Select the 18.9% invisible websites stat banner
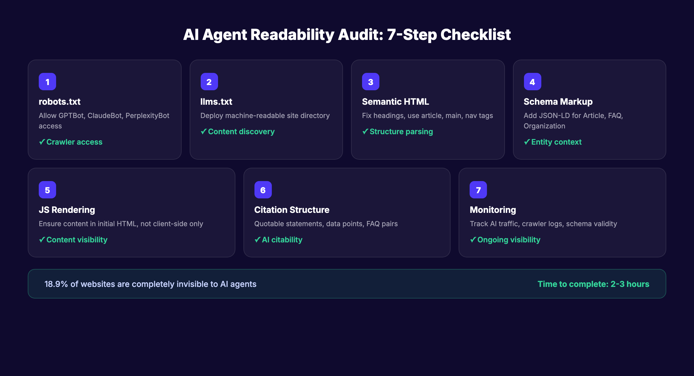 click(150, 284)
